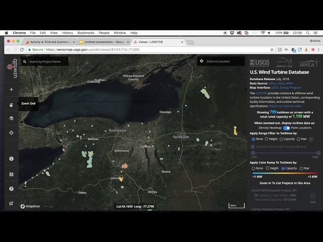Viewport: 323px width, 242px height.
Task: Click the 799 turbines count
Action: (x=273, y=112)
